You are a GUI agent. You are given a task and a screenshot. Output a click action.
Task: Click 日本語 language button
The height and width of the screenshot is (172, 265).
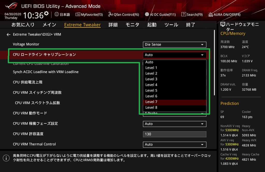coord(65,14)
